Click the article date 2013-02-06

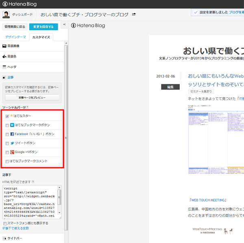coord(166,77)
